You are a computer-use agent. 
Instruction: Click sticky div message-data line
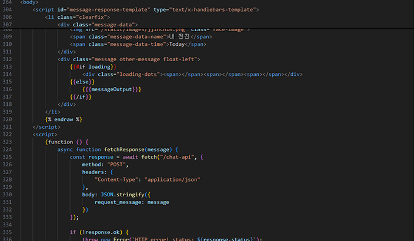click(98, 24)
